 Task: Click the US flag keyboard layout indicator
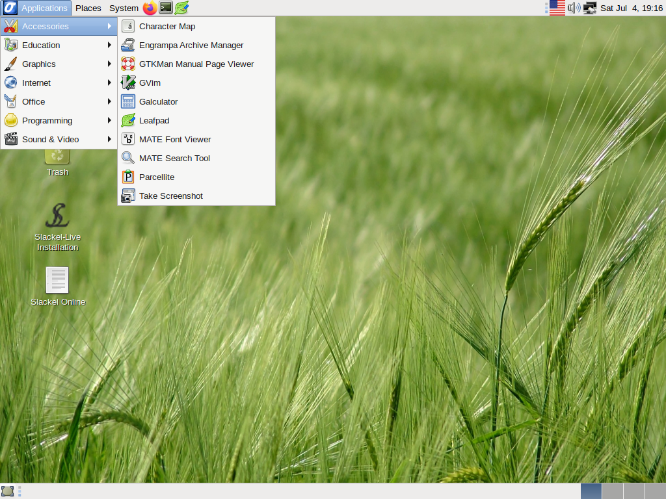tap(557, 8)
